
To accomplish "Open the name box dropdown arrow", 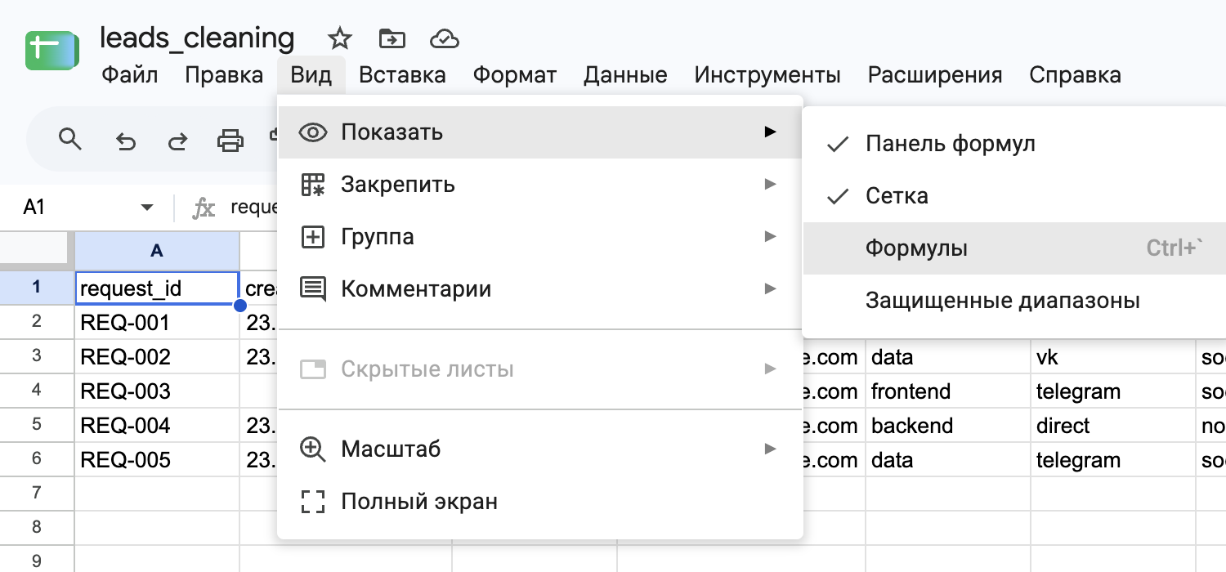I will point(147,208).
